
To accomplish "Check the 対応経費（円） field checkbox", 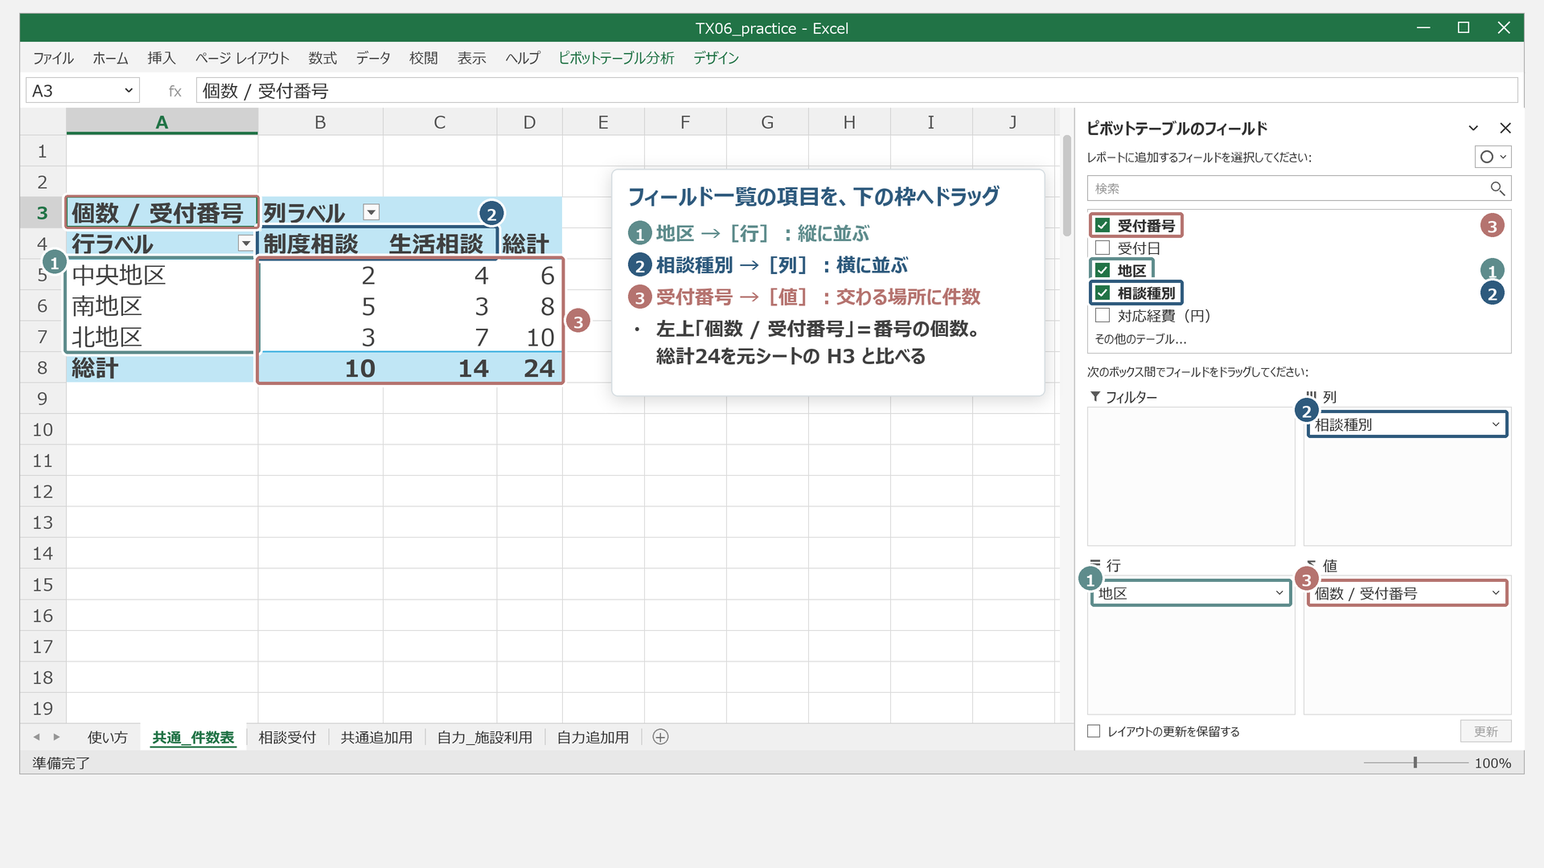I will click(x=1103, y=315).
